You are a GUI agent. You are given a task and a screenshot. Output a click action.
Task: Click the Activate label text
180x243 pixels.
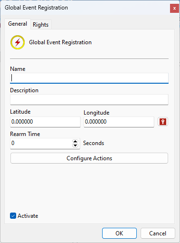pyautogui.click(x=28, y=216)
